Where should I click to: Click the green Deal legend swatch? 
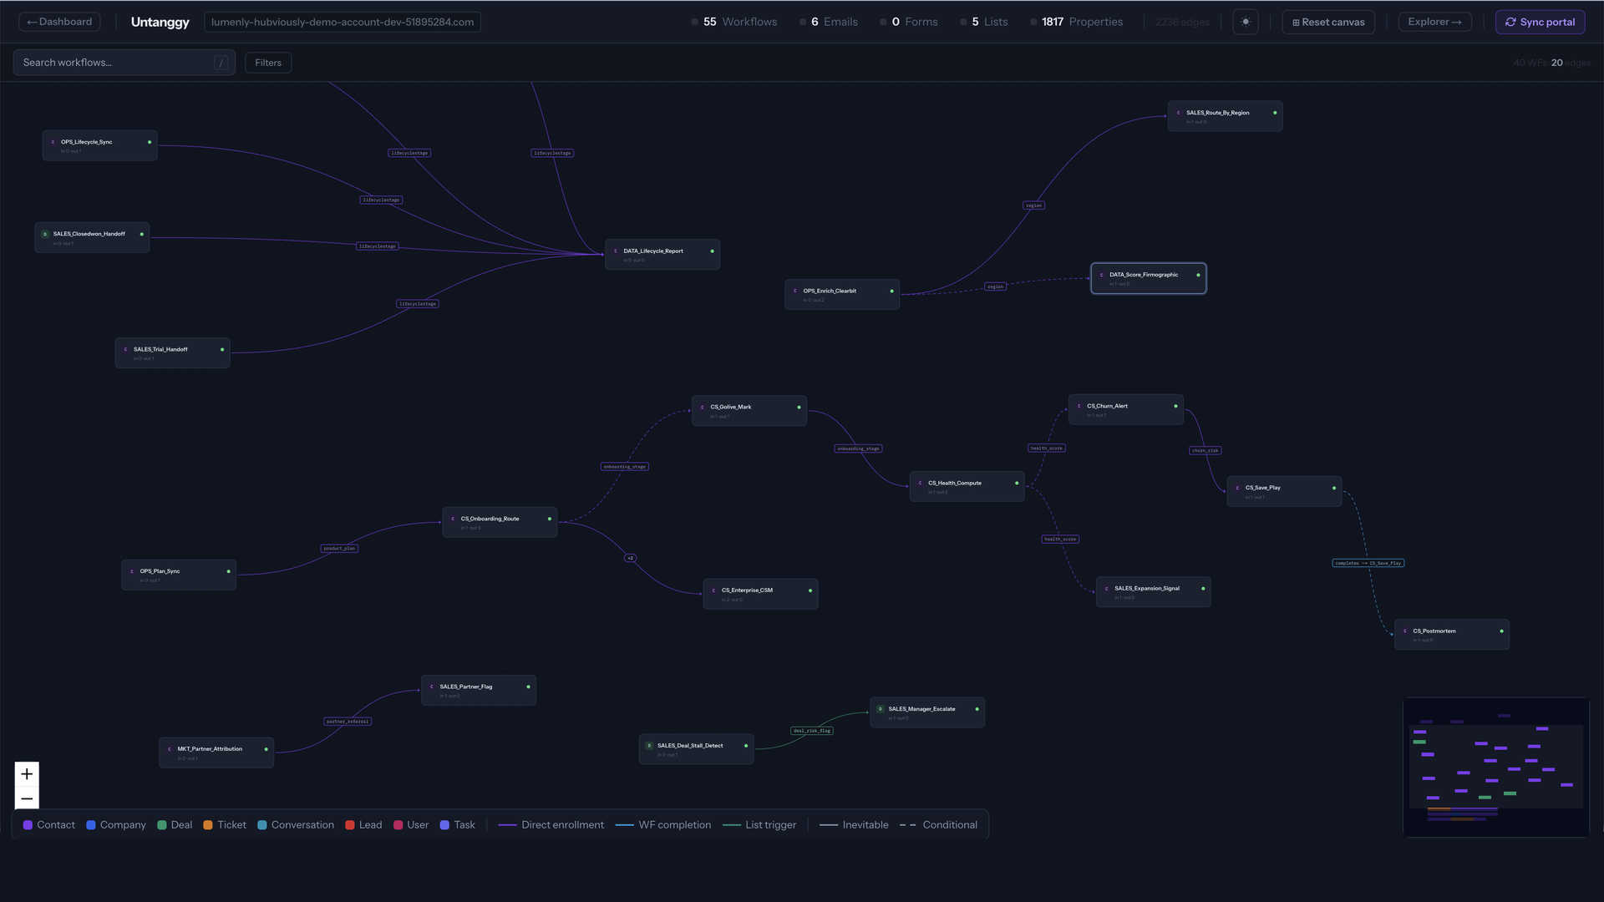pos(162,825)
